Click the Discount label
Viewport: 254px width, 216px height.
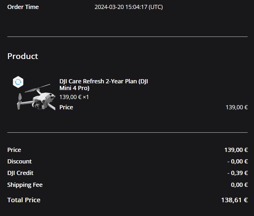pyautogui.click(x=19, y=162)
